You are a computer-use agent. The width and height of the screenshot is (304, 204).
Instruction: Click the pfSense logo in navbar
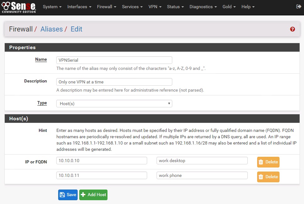[x=19, y=7]
